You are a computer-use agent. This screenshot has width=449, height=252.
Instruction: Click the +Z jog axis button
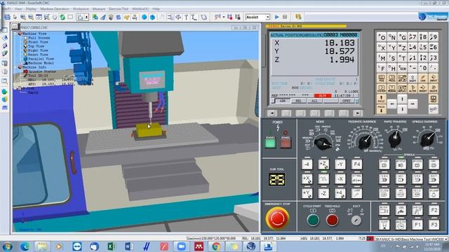[x=323, y=164]
